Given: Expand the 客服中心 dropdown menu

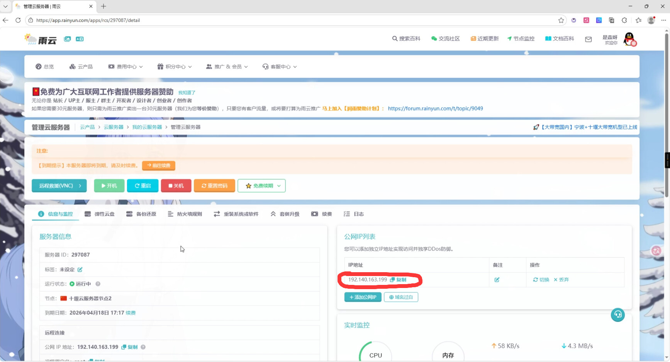Looking at the screenshot, I should click(x=280, y=67).
